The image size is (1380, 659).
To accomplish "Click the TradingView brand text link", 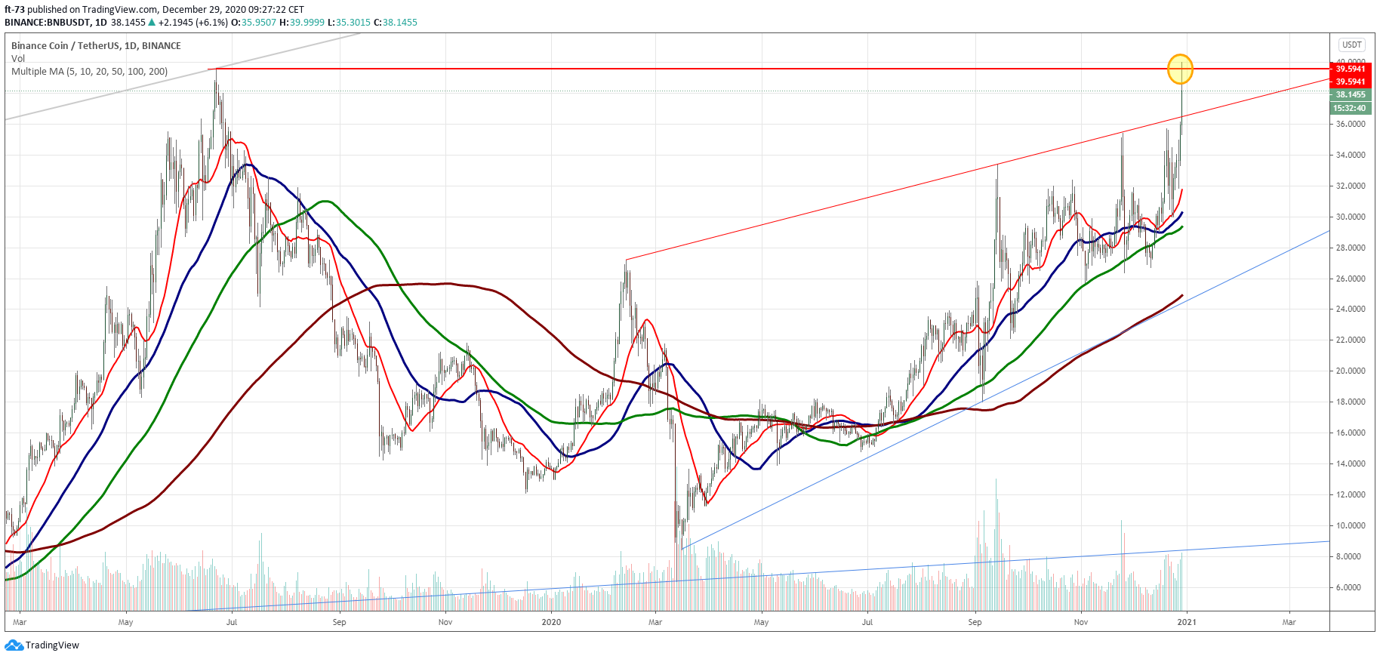I will pyautogui.click(x=52, y=645).
